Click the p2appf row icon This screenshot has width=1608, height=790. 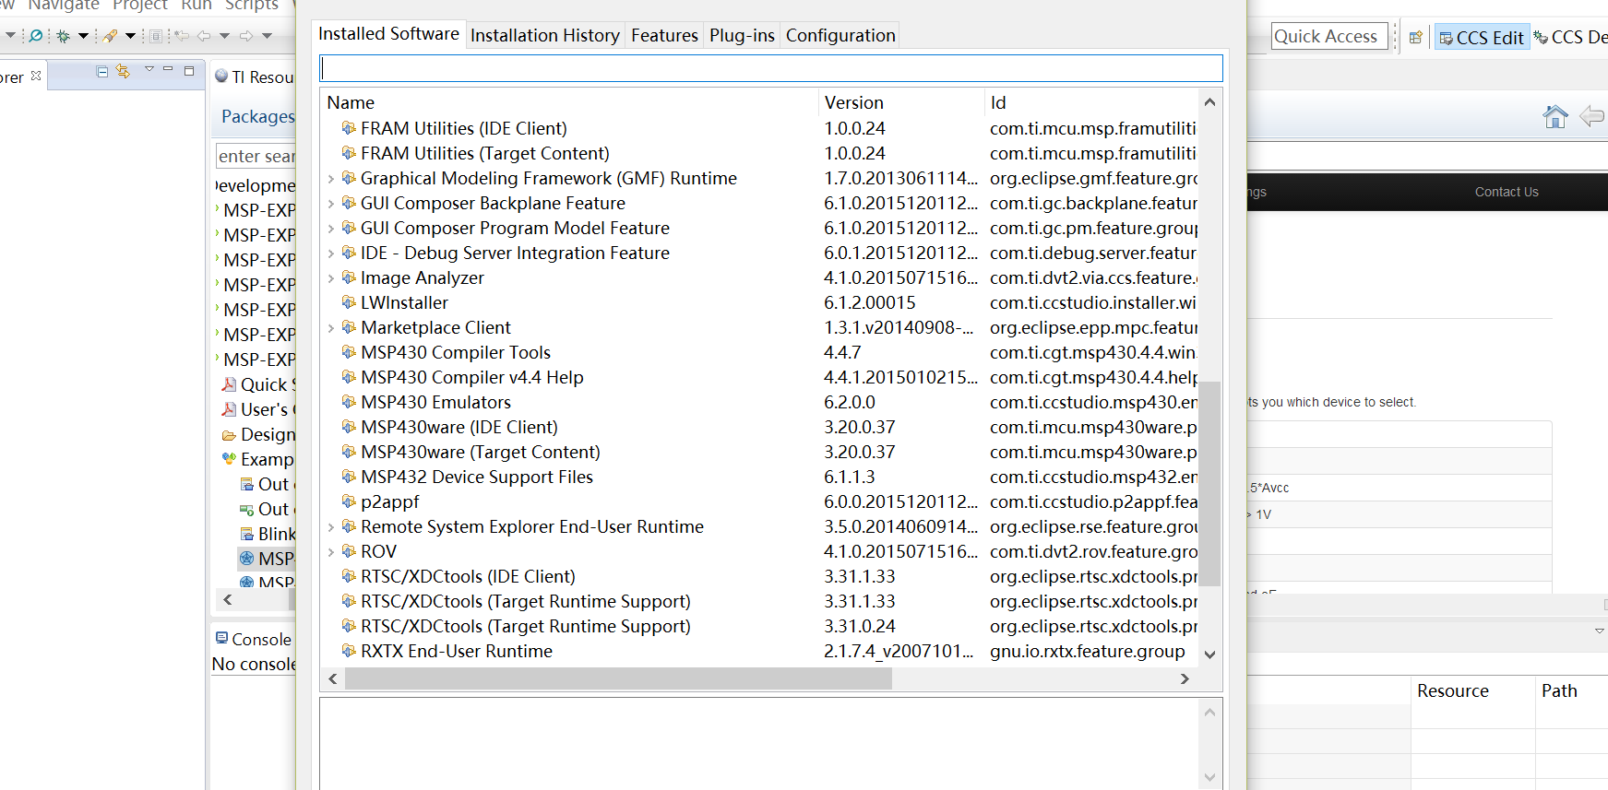(x=349, y=501)
